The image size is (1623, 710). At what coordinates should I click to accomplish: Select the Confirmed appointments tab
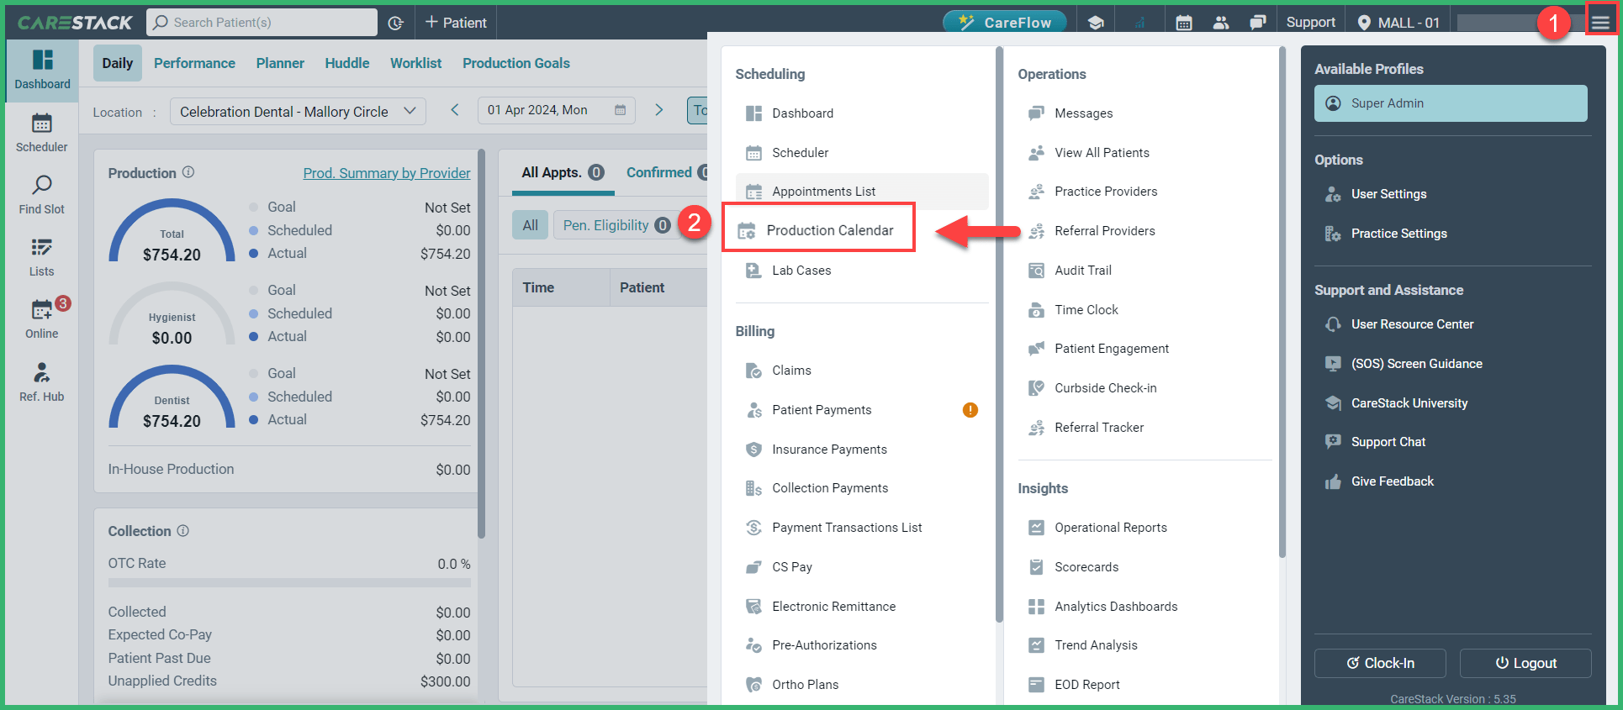point(666,172)
